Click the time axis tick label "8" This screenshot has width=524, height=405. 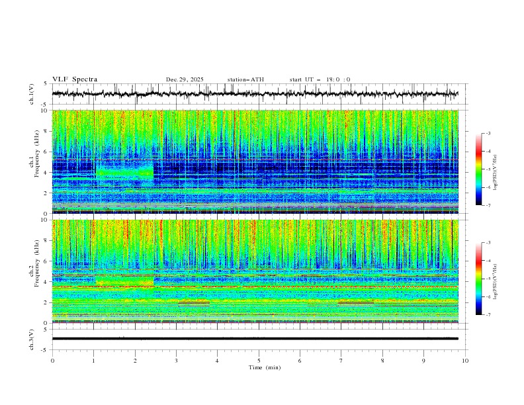coord(382,361)
